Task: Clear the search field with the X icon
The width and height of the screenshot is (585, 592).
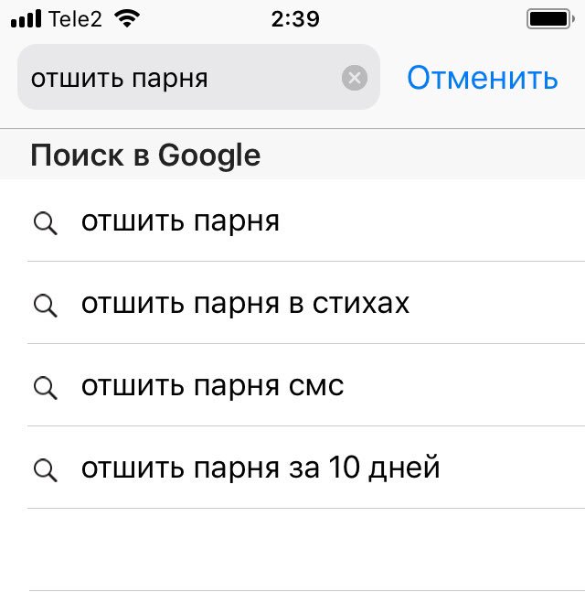Action: pyautogui.click(x=354, y=78)
